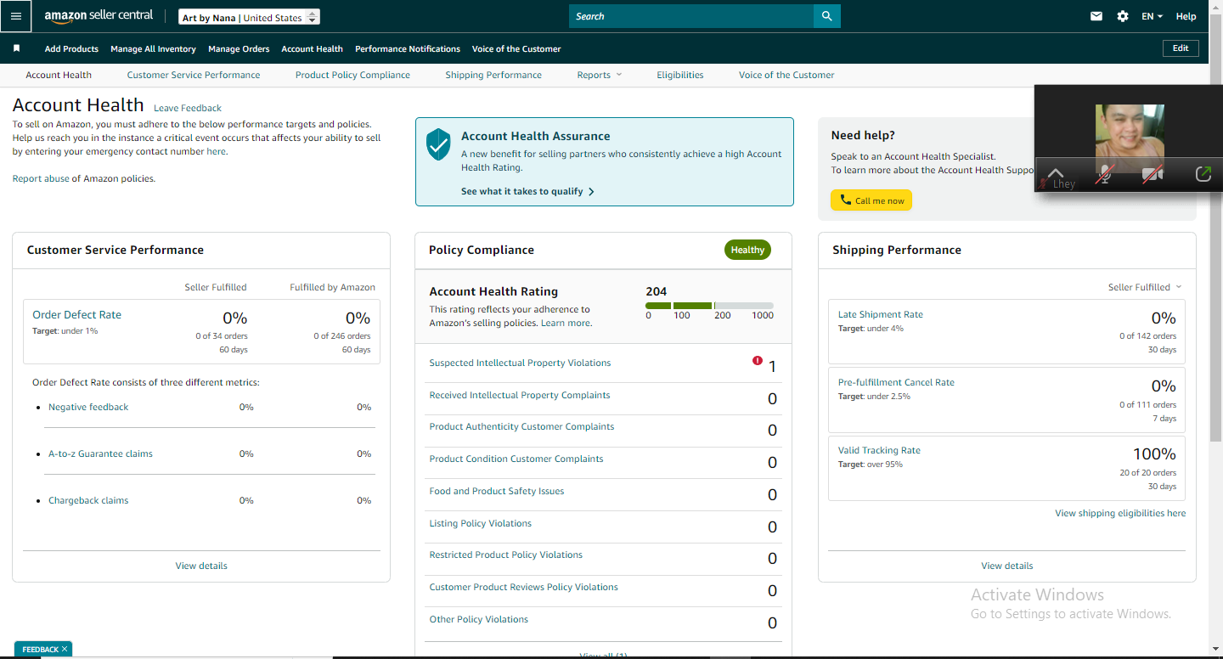Expand the video overlay up-arrow

tap(1056, 172)
